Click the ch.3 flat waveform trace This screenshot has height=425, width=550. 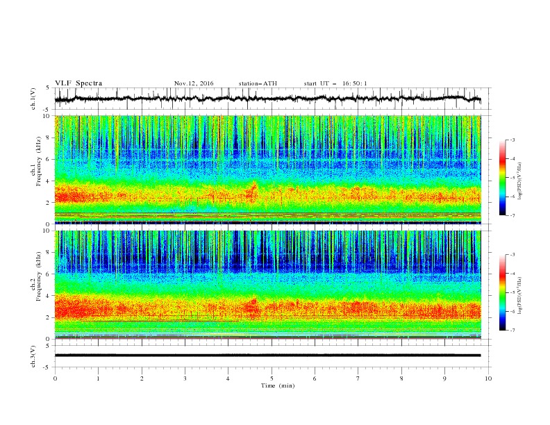click(267, 356)
